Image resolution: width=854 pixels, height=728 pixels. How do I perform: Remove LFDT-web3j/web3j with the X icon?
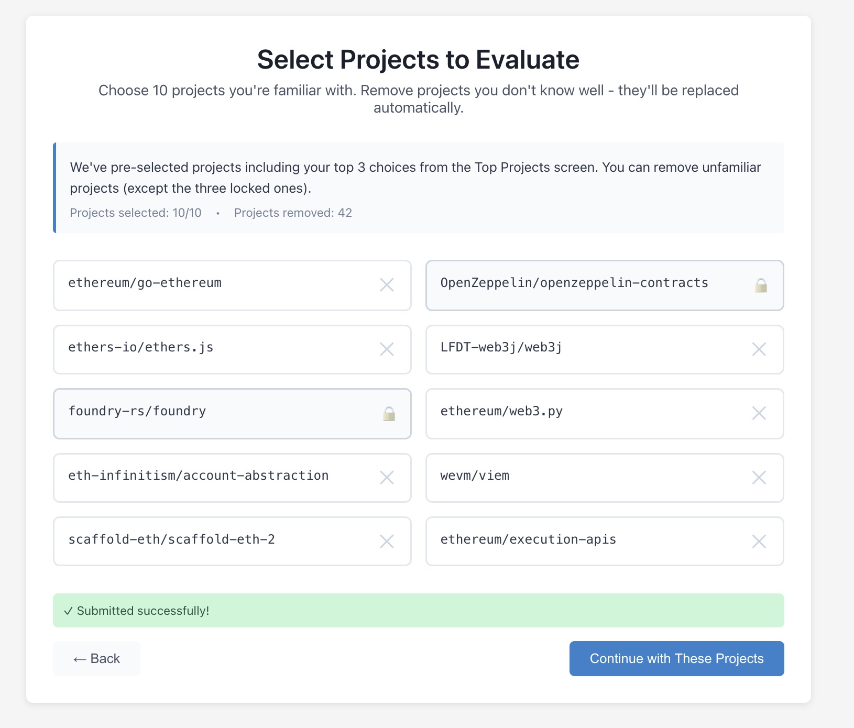(759, 349)
